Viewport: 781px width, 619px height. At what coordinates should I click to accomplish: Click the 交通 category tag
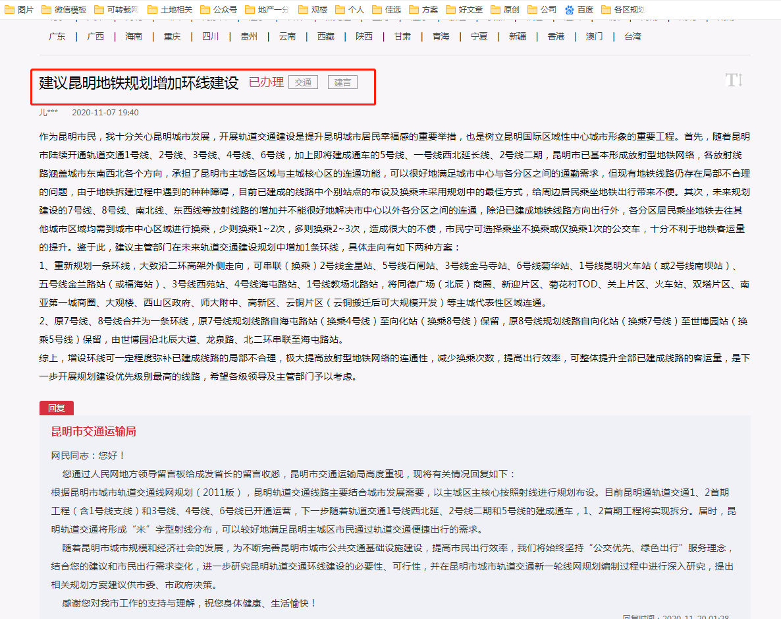pyautogui.click(x=303, y=82)
